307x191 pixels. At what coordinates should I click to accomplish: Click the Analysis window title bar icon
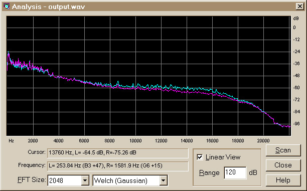[x=7, y=7]
